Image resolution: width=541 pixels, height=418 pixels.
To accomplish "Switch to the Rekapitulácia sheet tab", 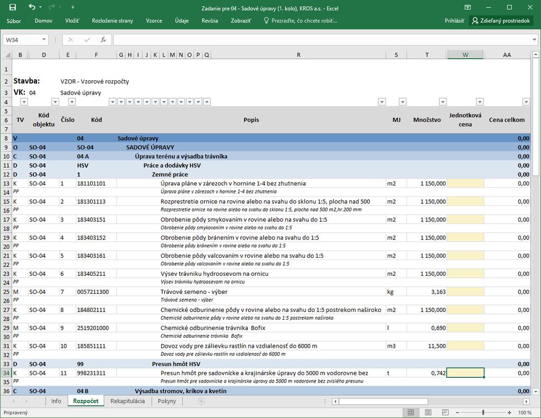I will tap(127, 401).
